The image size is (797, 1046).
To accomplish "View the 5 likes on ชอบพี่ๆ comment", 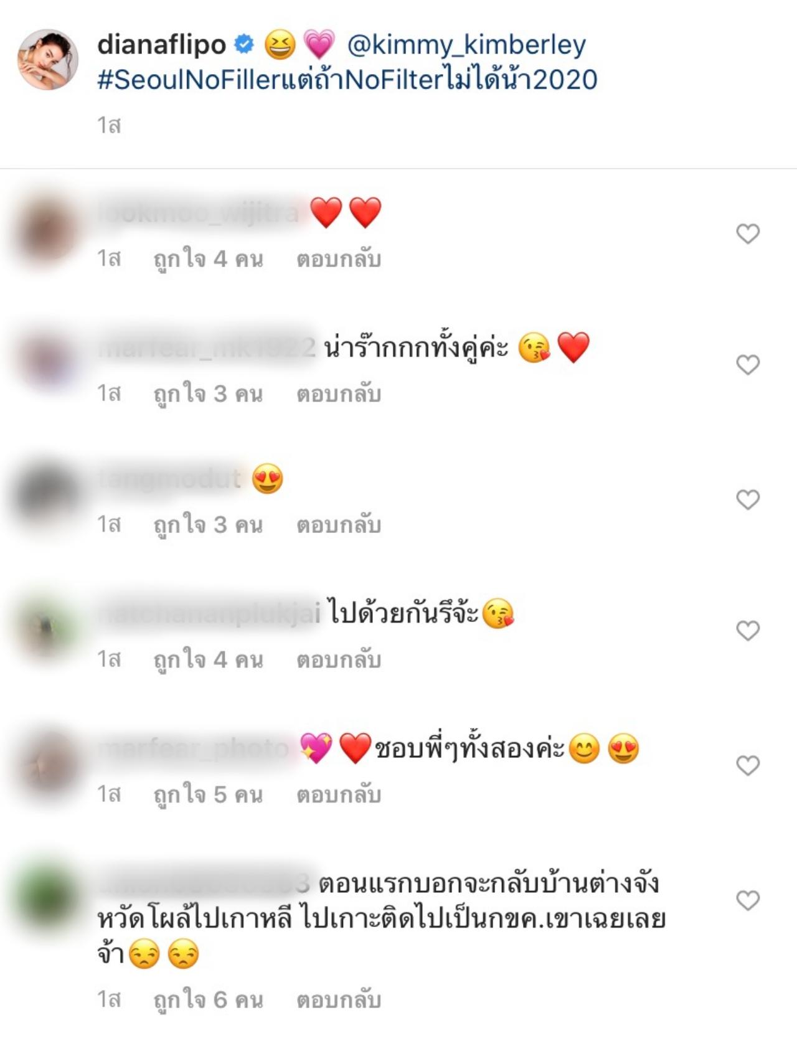I will 208,794.
